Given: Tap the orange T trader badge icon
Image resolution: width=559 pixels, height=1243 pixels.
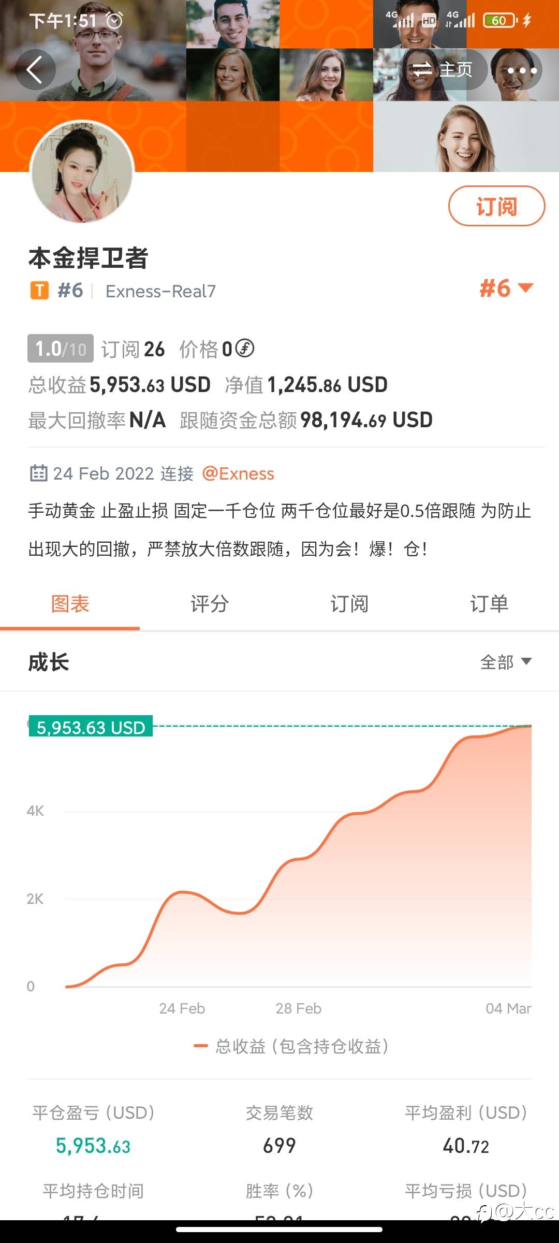Looking at the screenshot, I should pos(39,291).
